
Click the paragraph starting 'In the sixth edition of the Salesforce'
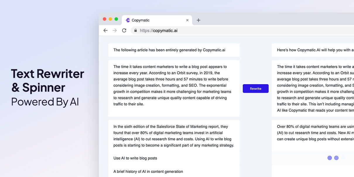[x=174, y=136]
